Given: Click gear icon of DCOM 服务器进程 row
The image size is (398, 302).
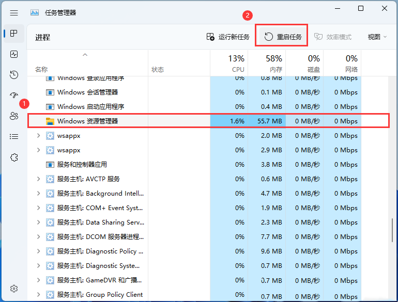Looking at the screenshot, I should [50, 237].
